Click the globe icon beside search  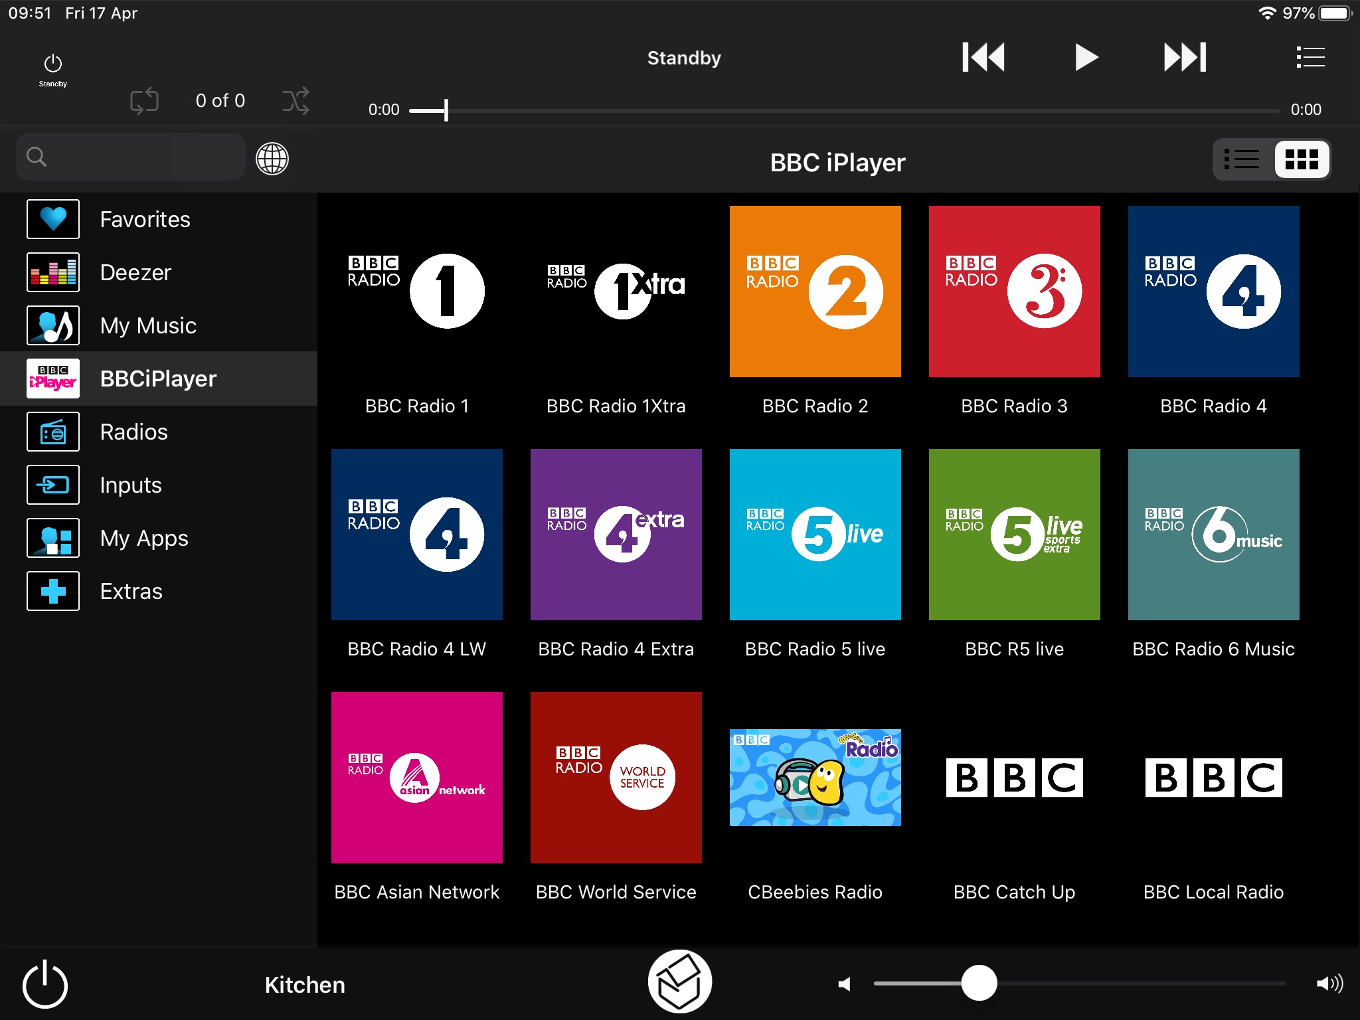click(x=272, y=159)
